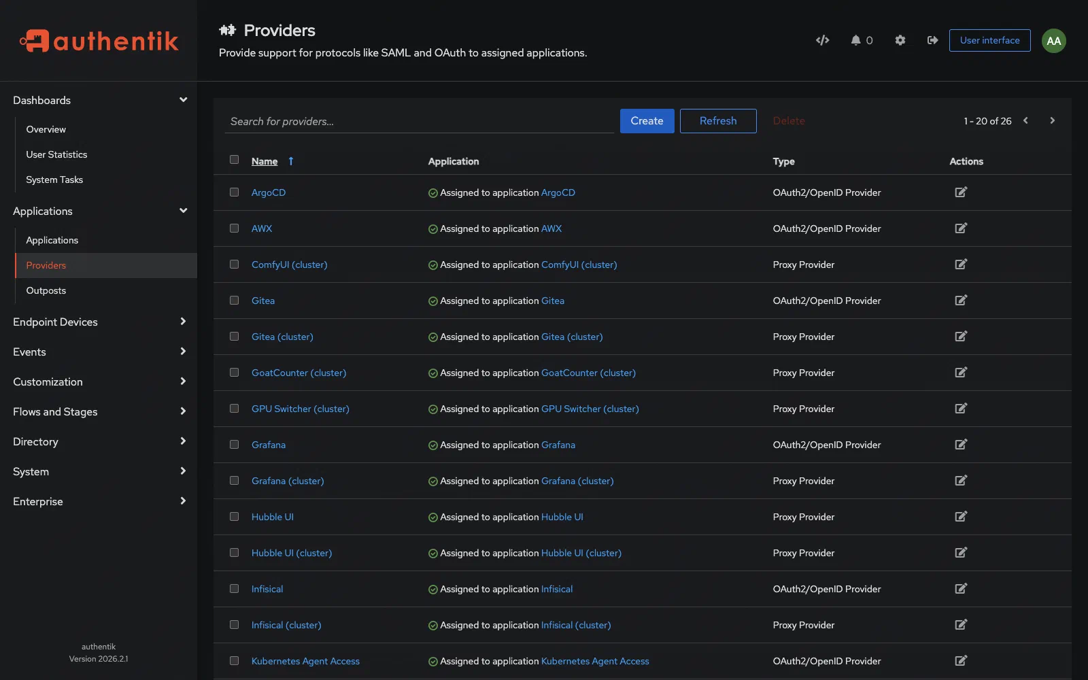1088x680 pixels.
Task: Expand the System section
Action: click(x=99, y=471)
